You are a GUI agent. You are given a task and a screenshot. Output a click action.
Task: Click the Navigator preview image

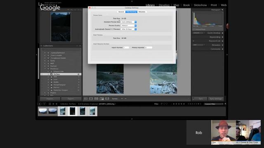(x=61, y=27)
